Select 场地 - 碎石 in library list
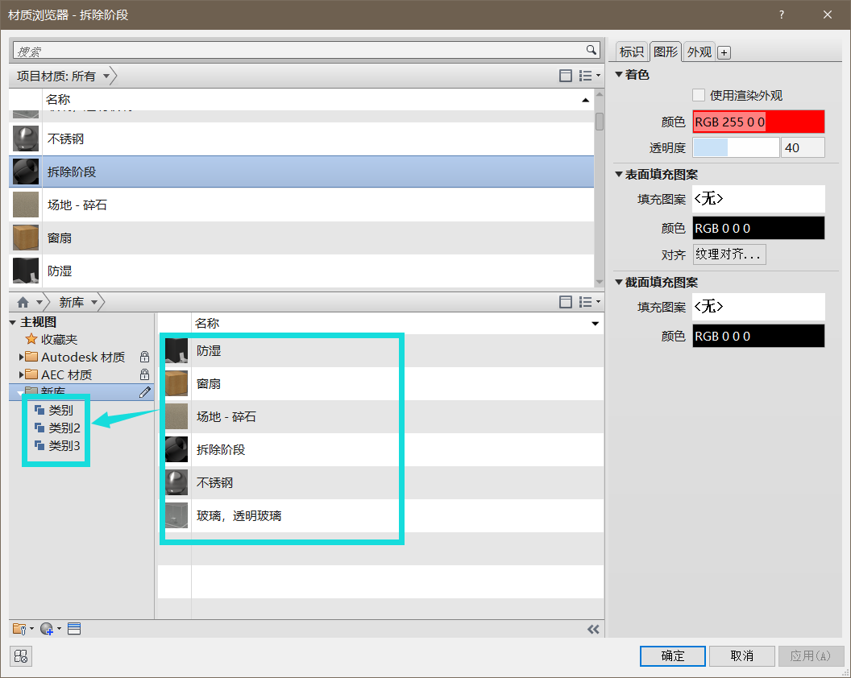 click(381, 417)
